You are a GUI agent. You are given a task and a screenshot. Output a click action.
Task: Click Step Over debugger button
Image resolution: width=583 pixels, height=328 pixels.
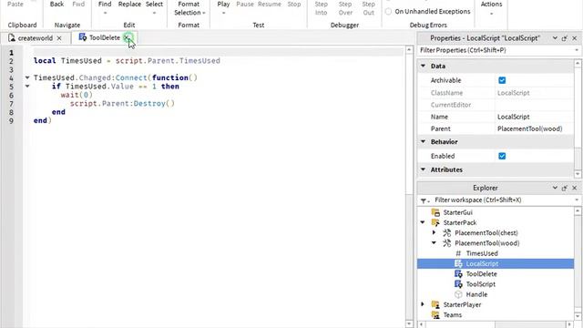pyautogui.click(x=345, y=8)
